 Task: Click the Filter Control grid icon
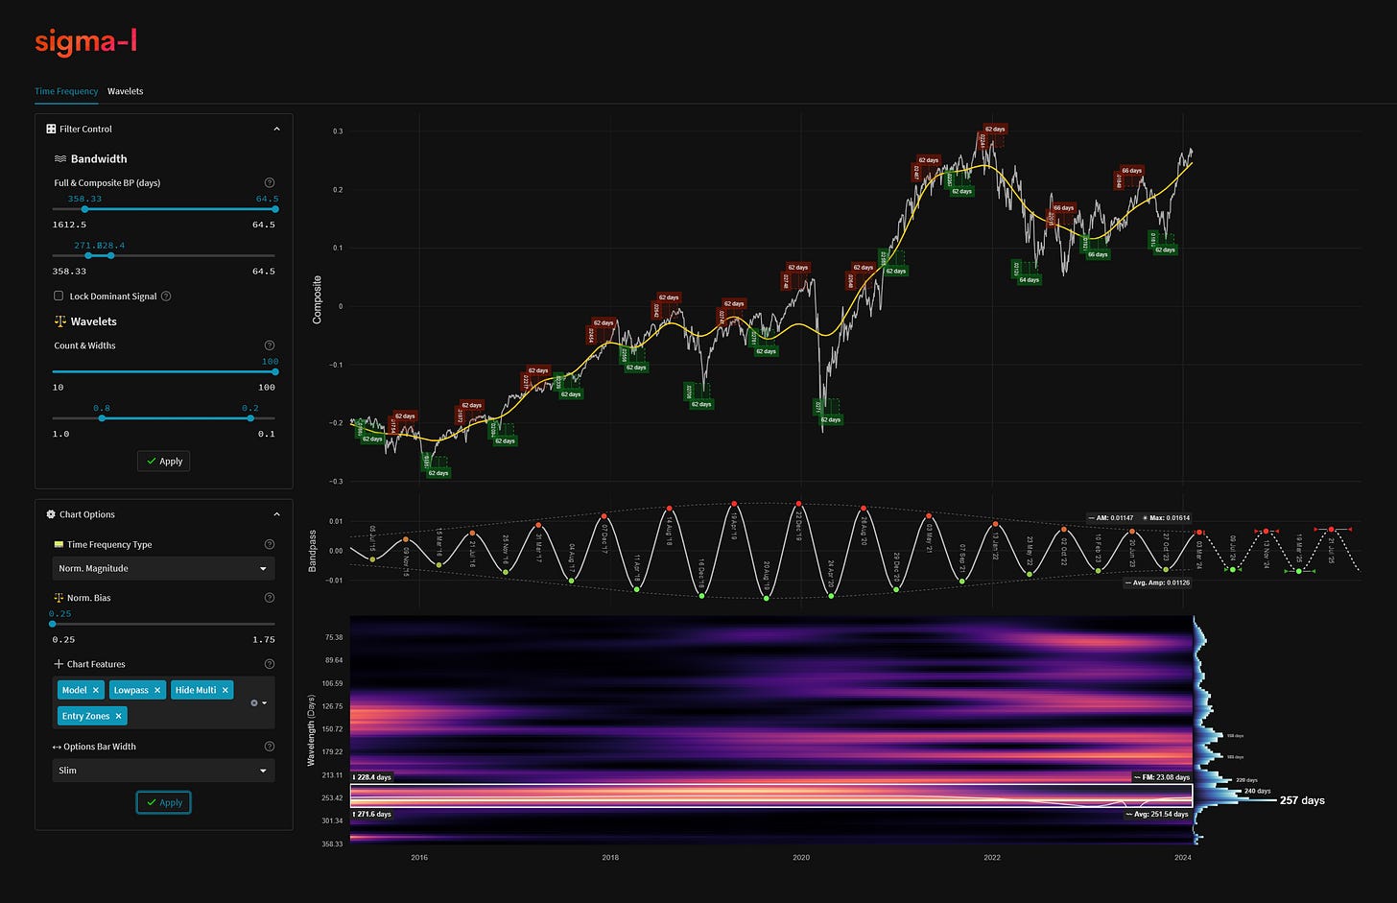[x=51, y=129]
